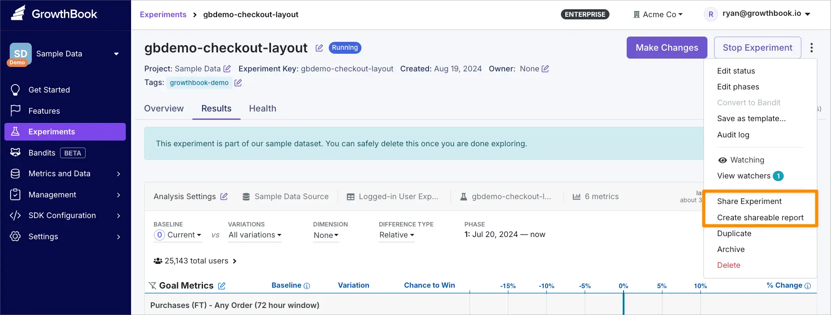Select Edit phases menu item
Viewport: 831px width, 315px height.
click(738, 87)
